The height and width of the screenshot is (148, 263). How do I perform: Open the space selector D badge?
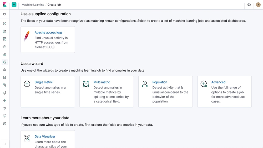tap(14, 5)
